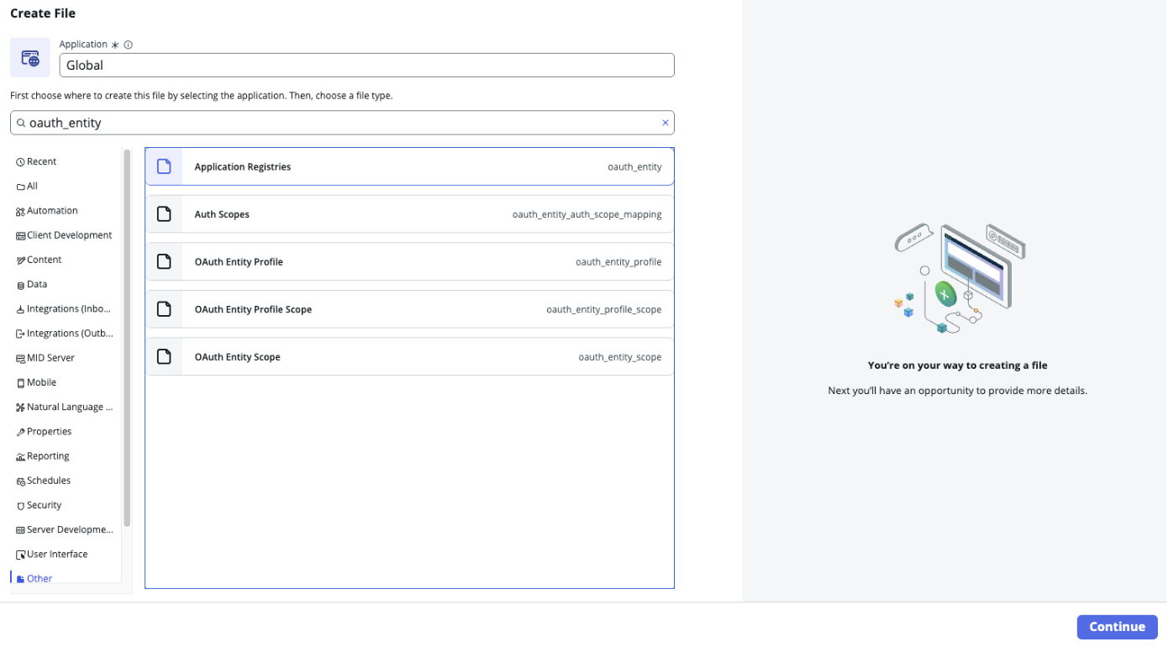1168x647 pixels.
Task: Select the Automation category
Action: [x=51, y=211]
